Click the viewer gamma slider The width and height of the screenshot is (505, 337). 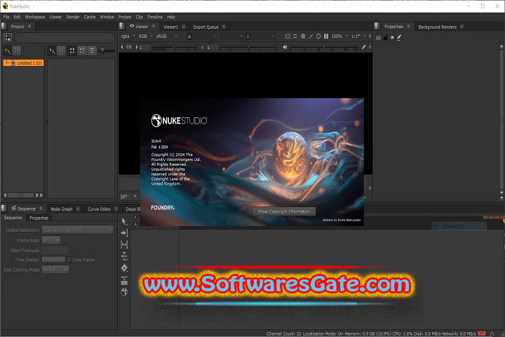248,48
